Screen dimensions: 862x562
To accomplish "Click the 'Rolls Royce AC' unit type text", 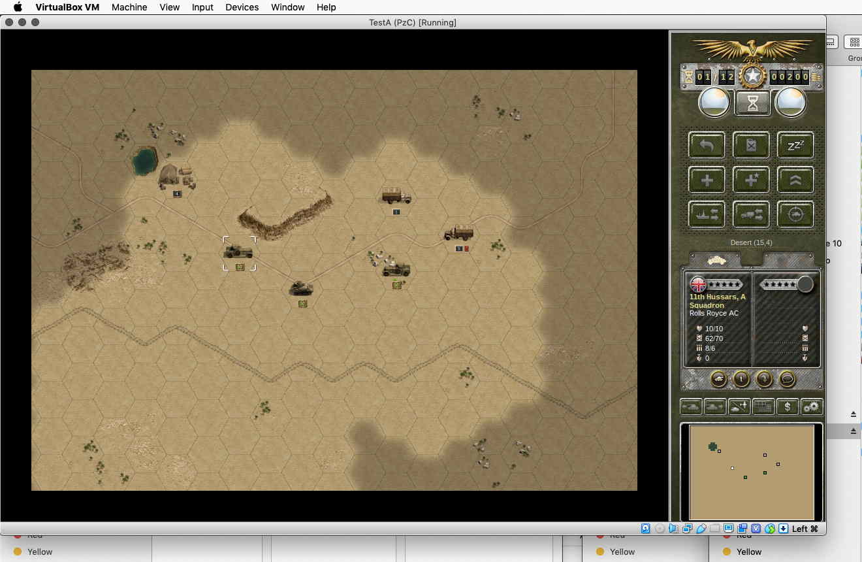I will pos(714,314).
